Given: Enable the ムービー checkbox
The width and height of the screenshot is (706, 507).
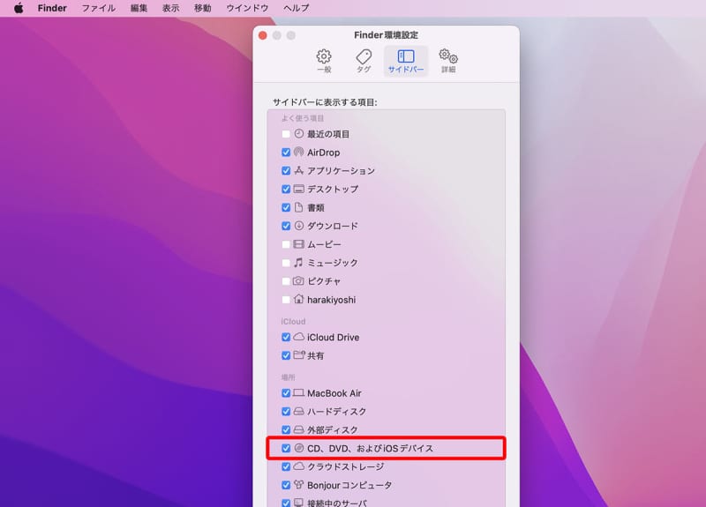Looking at the screenshot, I should point(286,244).
